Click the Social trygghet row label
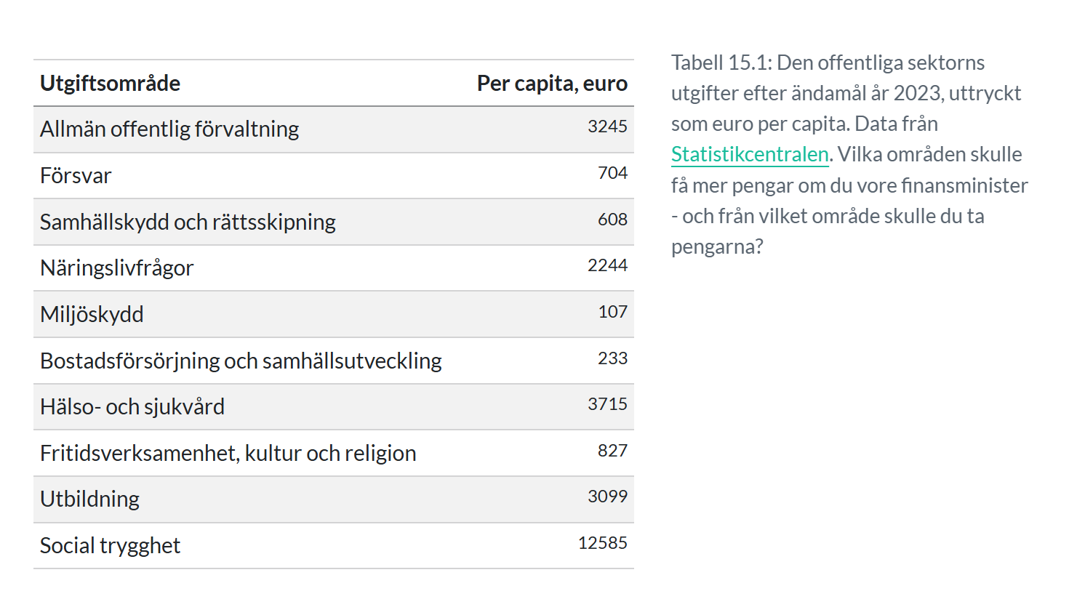Image resolution: width=1077 pixels, height=615 pixels. (110, 545)
